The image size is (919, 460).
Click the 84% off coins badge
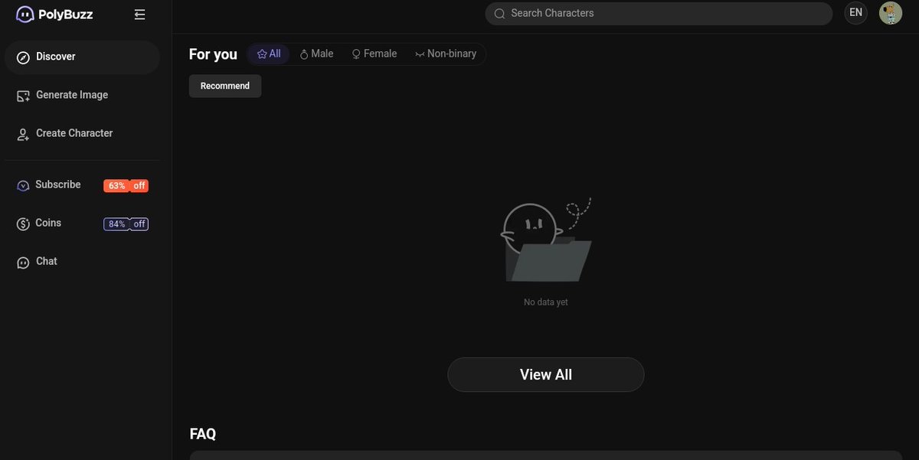pos(126,224)
